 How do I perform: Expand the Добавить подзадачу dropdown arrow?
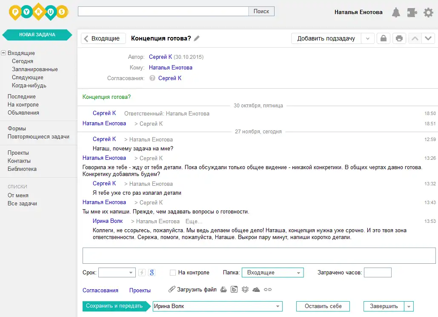[368, 38]
